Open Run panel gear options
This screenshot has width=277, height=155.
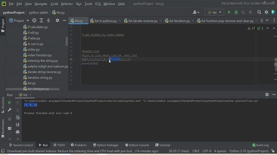pos(267,95)
